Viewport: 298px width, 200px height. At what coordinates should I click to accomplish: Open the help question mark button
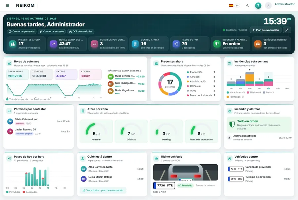tap(258, 6)
